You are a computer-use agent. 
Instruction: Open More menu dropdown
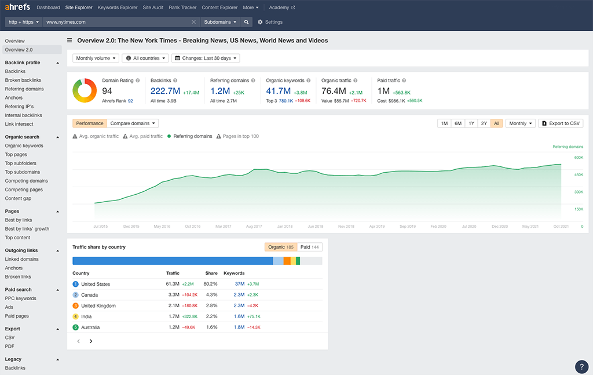(251, 7)
